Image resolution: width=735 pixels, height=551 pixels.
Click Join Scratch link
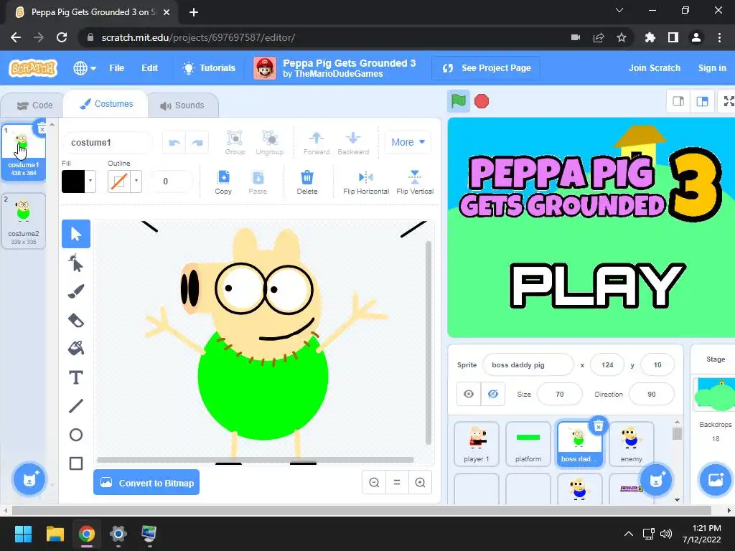pos(655,68)
